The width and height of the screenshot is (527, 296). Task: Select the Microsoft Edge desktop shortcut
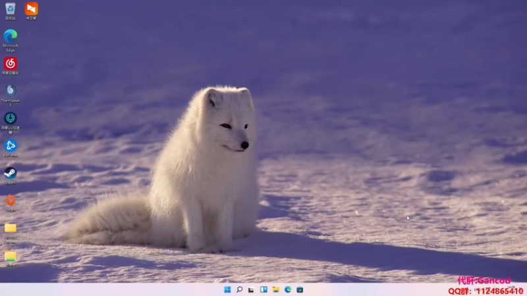click(11, 41)
